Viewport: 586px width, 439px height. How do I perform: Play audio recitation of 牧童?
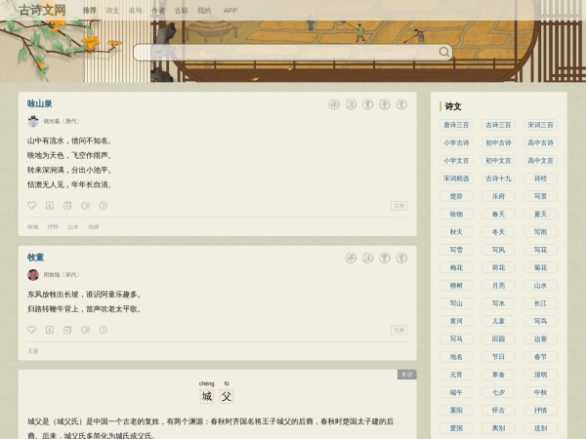[85, 330]
